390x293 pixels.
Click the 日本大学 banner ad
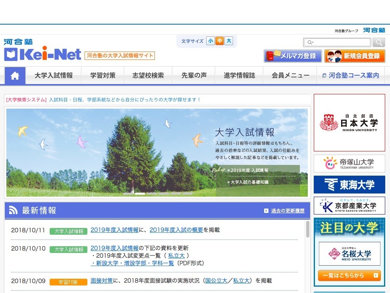coord(349,123)
